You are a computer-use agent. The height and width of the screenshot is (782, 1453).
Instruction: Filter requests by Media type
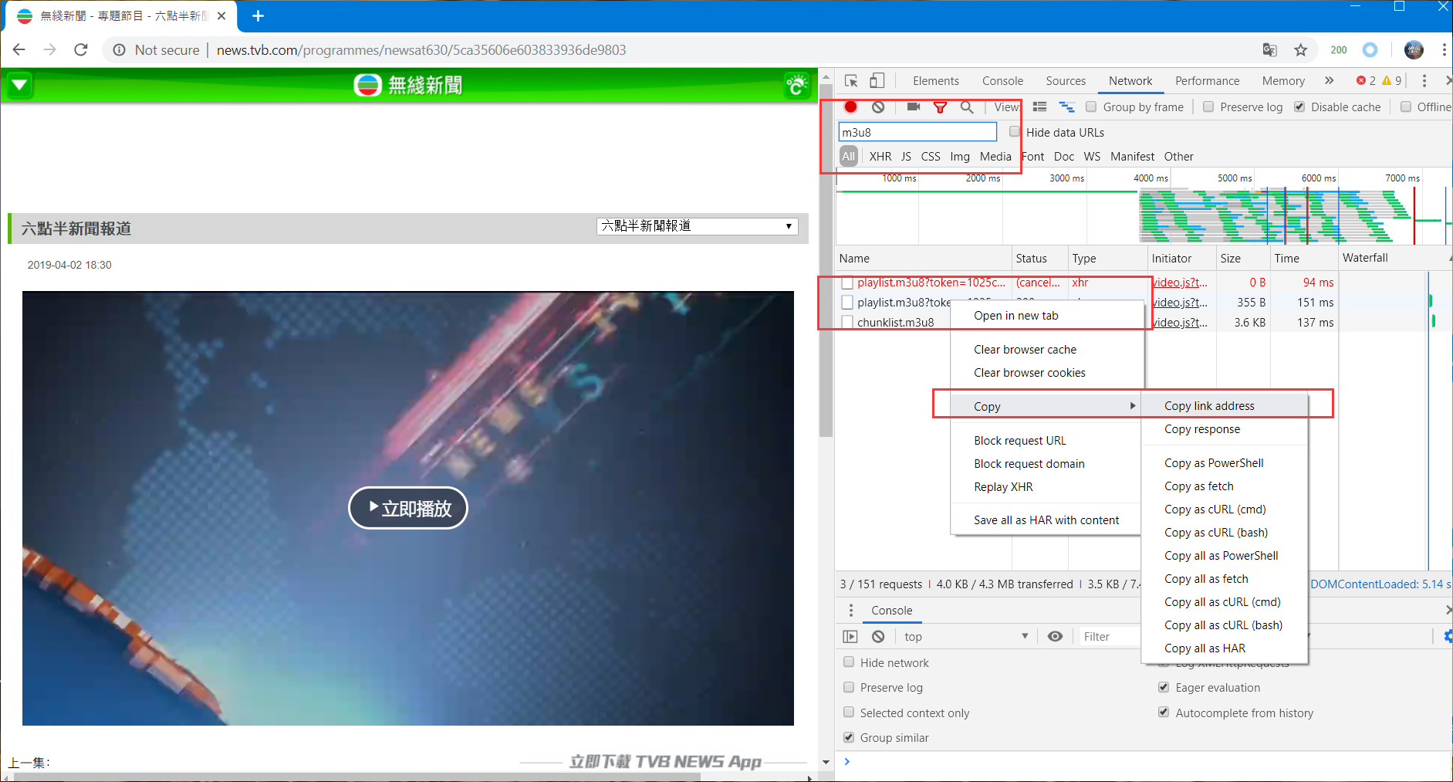995,157
